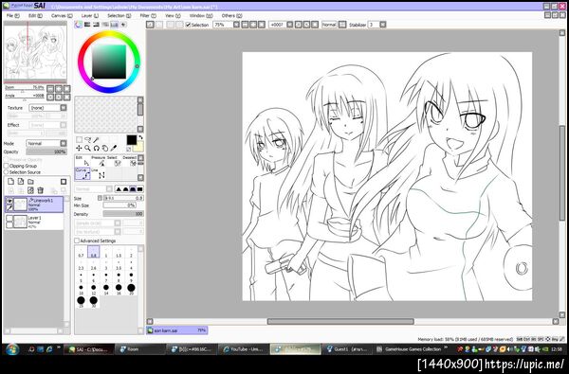This screenshot has height=374, width=569.
Task: Choose the Line linework tool
Action: [99, 173]
